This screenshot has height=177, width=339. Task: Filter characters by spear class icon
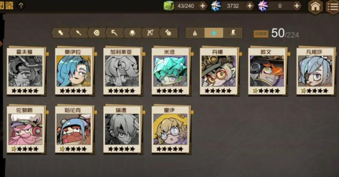(79, 33)
